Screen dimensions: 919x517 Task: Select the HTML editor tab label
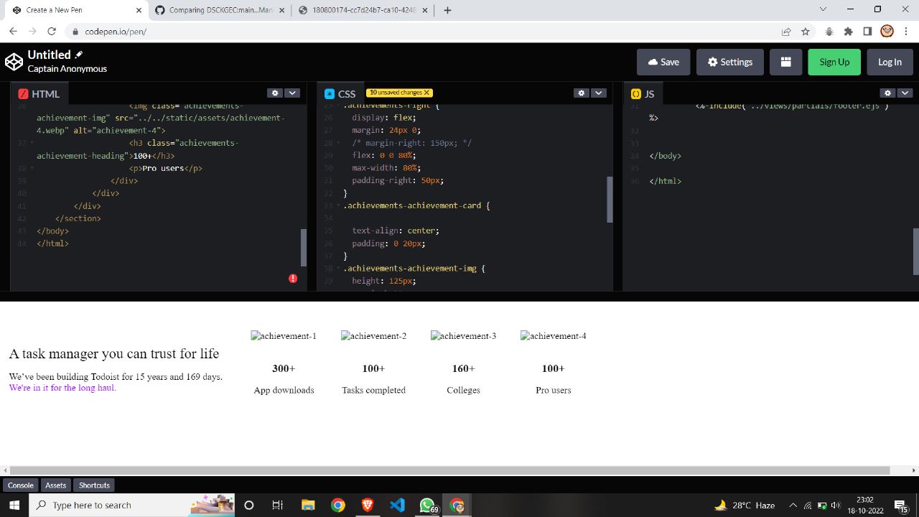tap(39, 94)
